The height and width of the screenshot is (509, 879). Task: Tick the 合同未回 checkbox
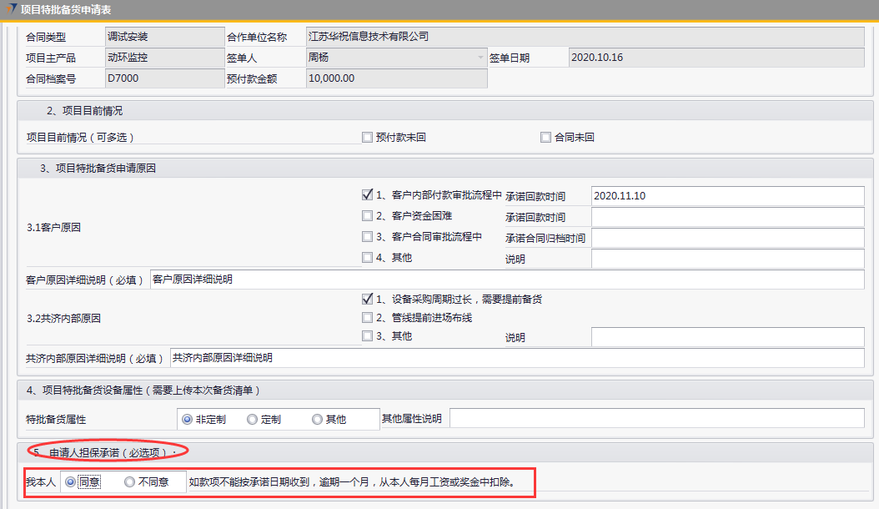546,138
